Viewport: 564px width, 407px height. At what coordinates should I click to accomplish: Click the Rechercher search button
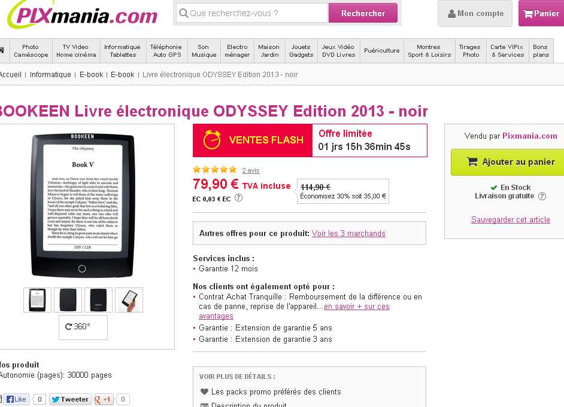(x=363, y=13)
